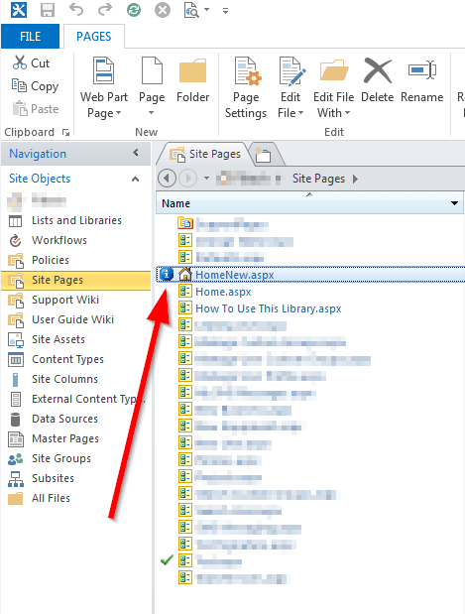Select the Home.aspx file
465x614 pixels.
[223, 292]
